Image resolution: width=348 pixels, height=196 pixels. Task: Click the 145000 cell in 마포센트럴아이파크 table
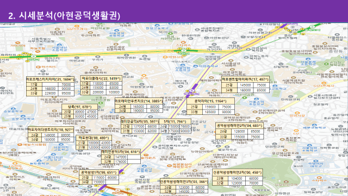[x=245, y=85]
